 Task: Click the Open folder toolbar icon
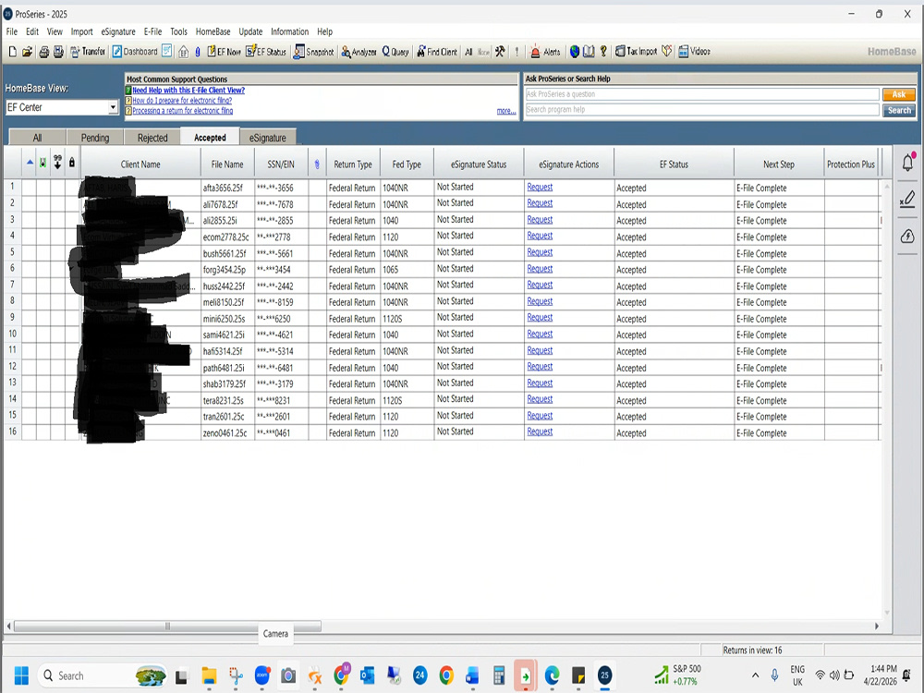tap(27, 52)
